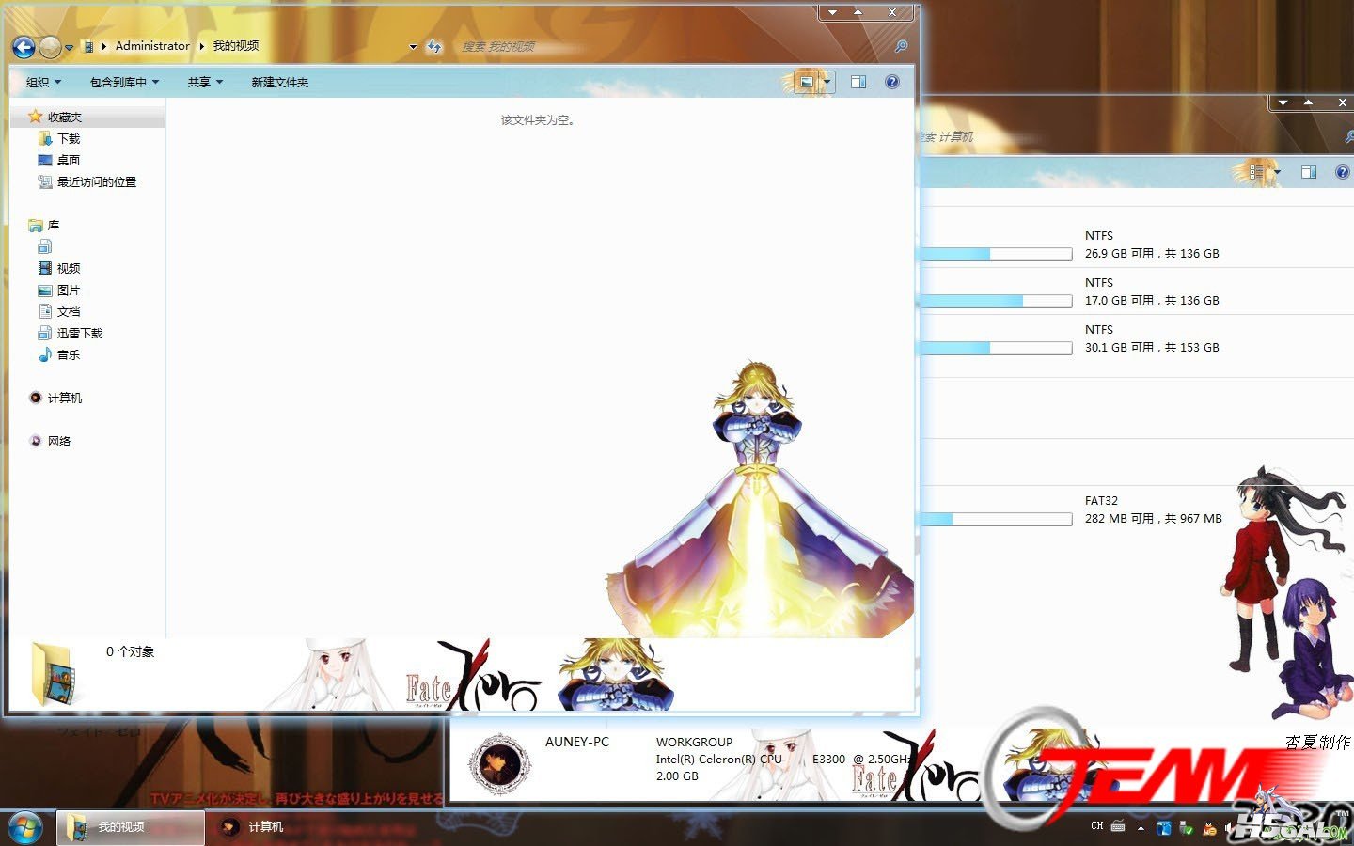The height and width of the screenshot is (846, 1354).
Task: Open the 视频 library
Action: (x=69, y=269)
